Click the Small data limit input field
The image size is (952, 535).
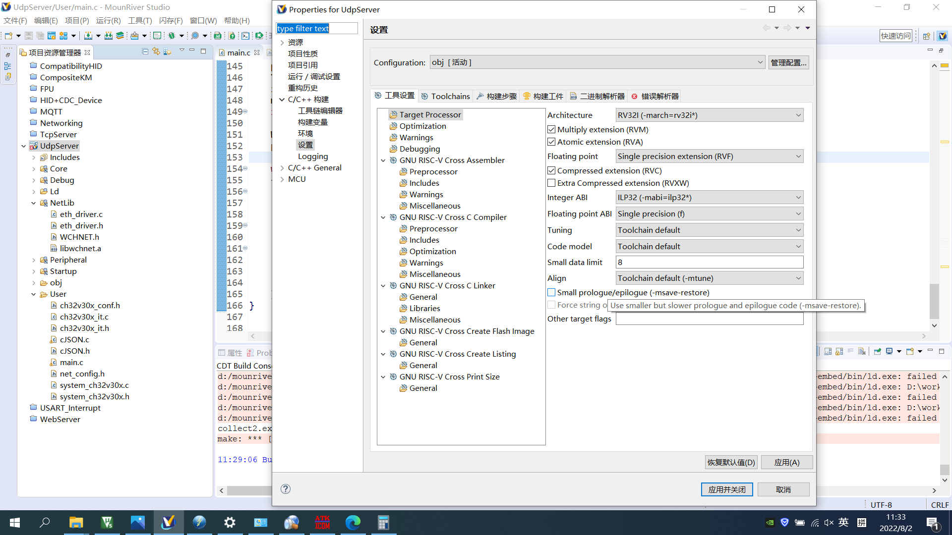point(710,262)
